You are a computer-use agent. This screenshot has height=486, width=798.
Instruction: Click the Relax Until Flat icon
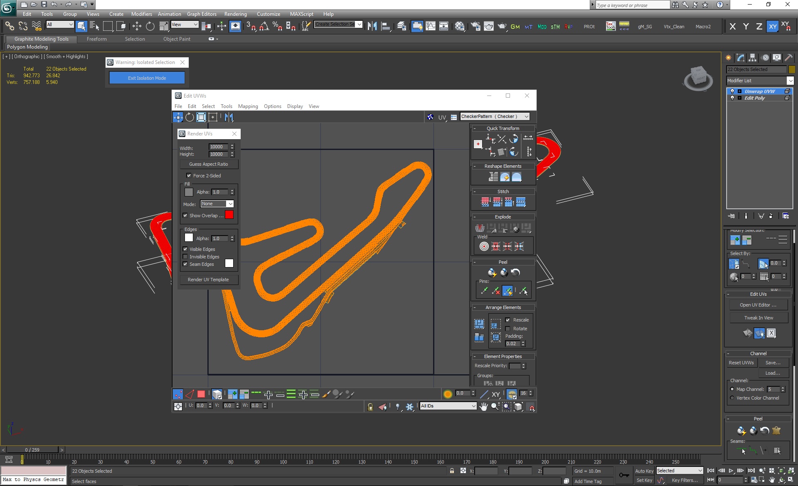pos(505,177)
